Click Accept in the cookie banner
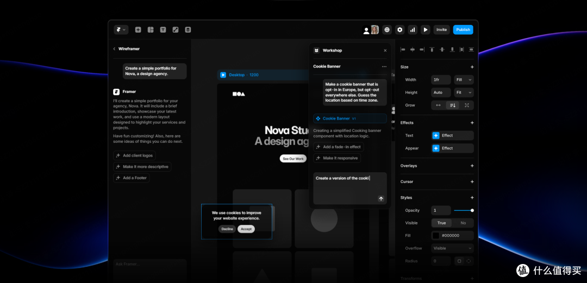 (x=246, y=229)
